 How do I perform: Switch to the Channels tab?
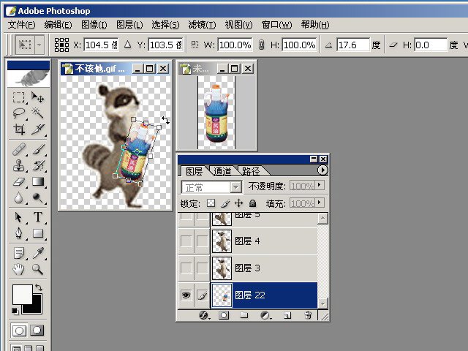[222, 171]
